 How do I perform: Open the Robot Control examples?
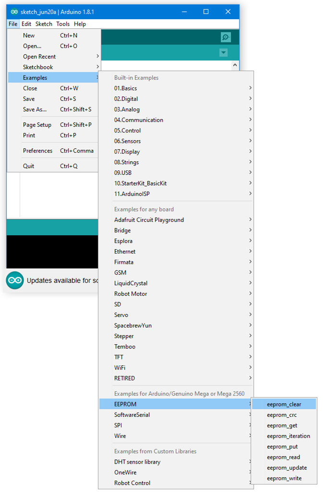pos(176,483)
